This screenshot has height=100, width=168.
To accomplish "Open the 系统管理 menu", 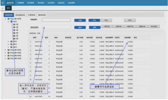I will (71, 3).
